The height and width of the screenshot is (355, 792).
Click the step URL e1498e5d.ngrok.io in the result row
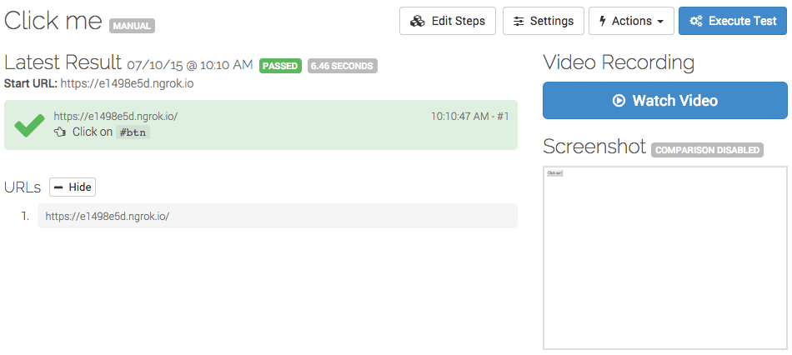click(116, 117)
